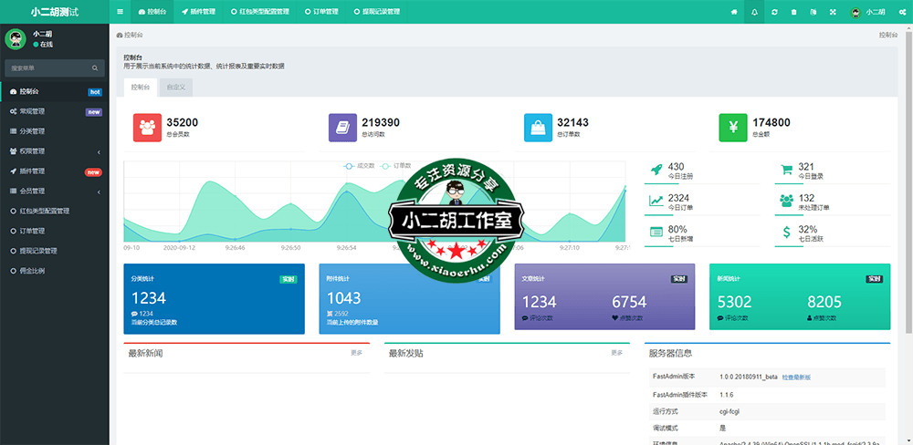Click 更多 link beside 最新新闻

click(x=356, y=353)
